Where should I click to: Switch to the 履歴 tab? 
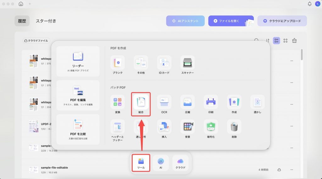[x=22, y=21]
